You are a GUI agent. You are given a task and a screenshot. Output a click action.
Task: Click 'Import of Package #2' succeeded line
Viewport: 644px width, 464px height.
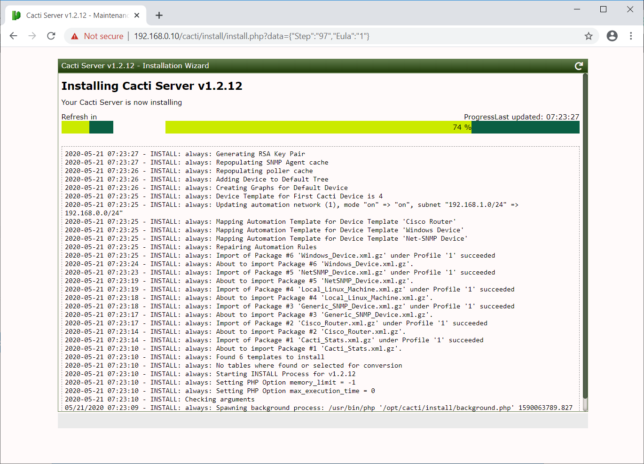[x=276, y=323]
